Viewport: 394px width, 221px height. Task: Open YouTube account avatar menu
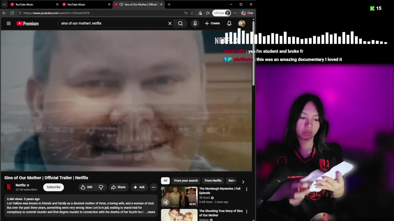click(x=242, y=23)
